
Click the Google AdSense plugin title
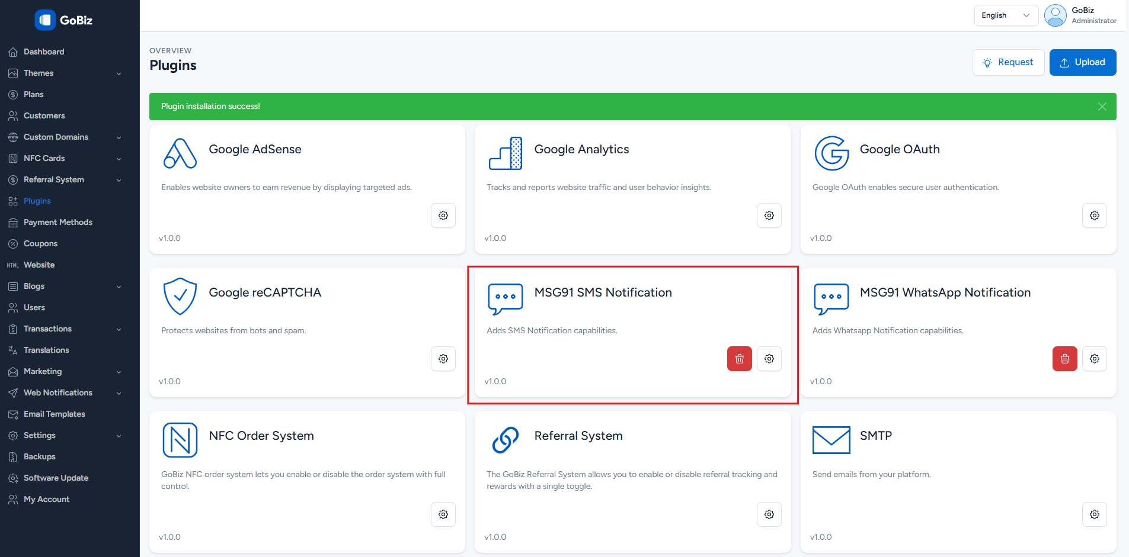coord(255,149)
